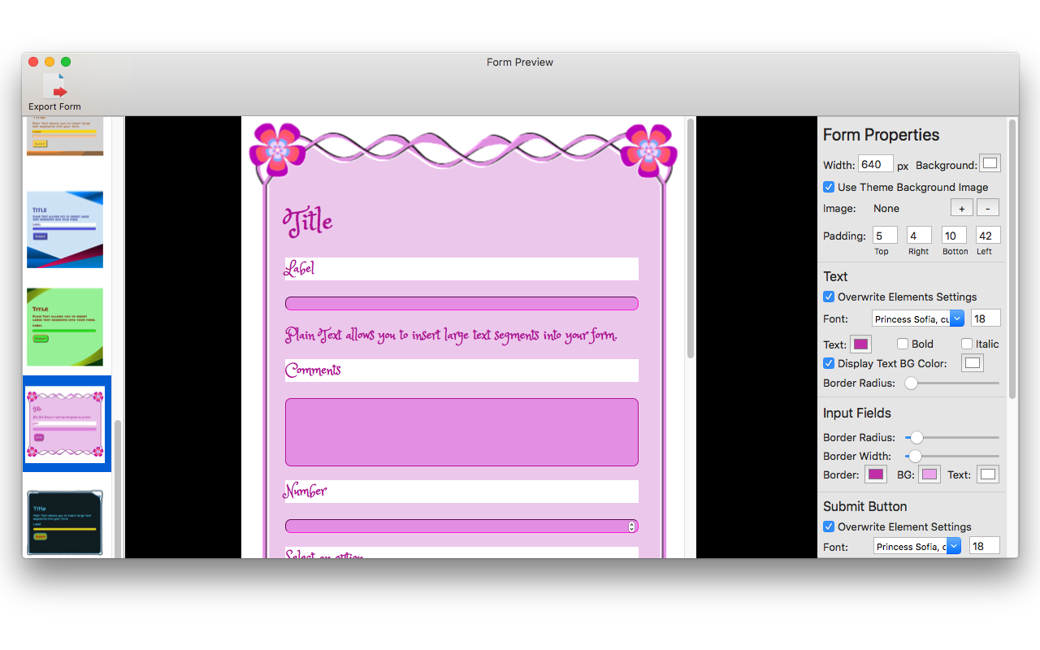Select the blue geometric theme thumbnail
1040x650 pixels.
pos(65,229)
